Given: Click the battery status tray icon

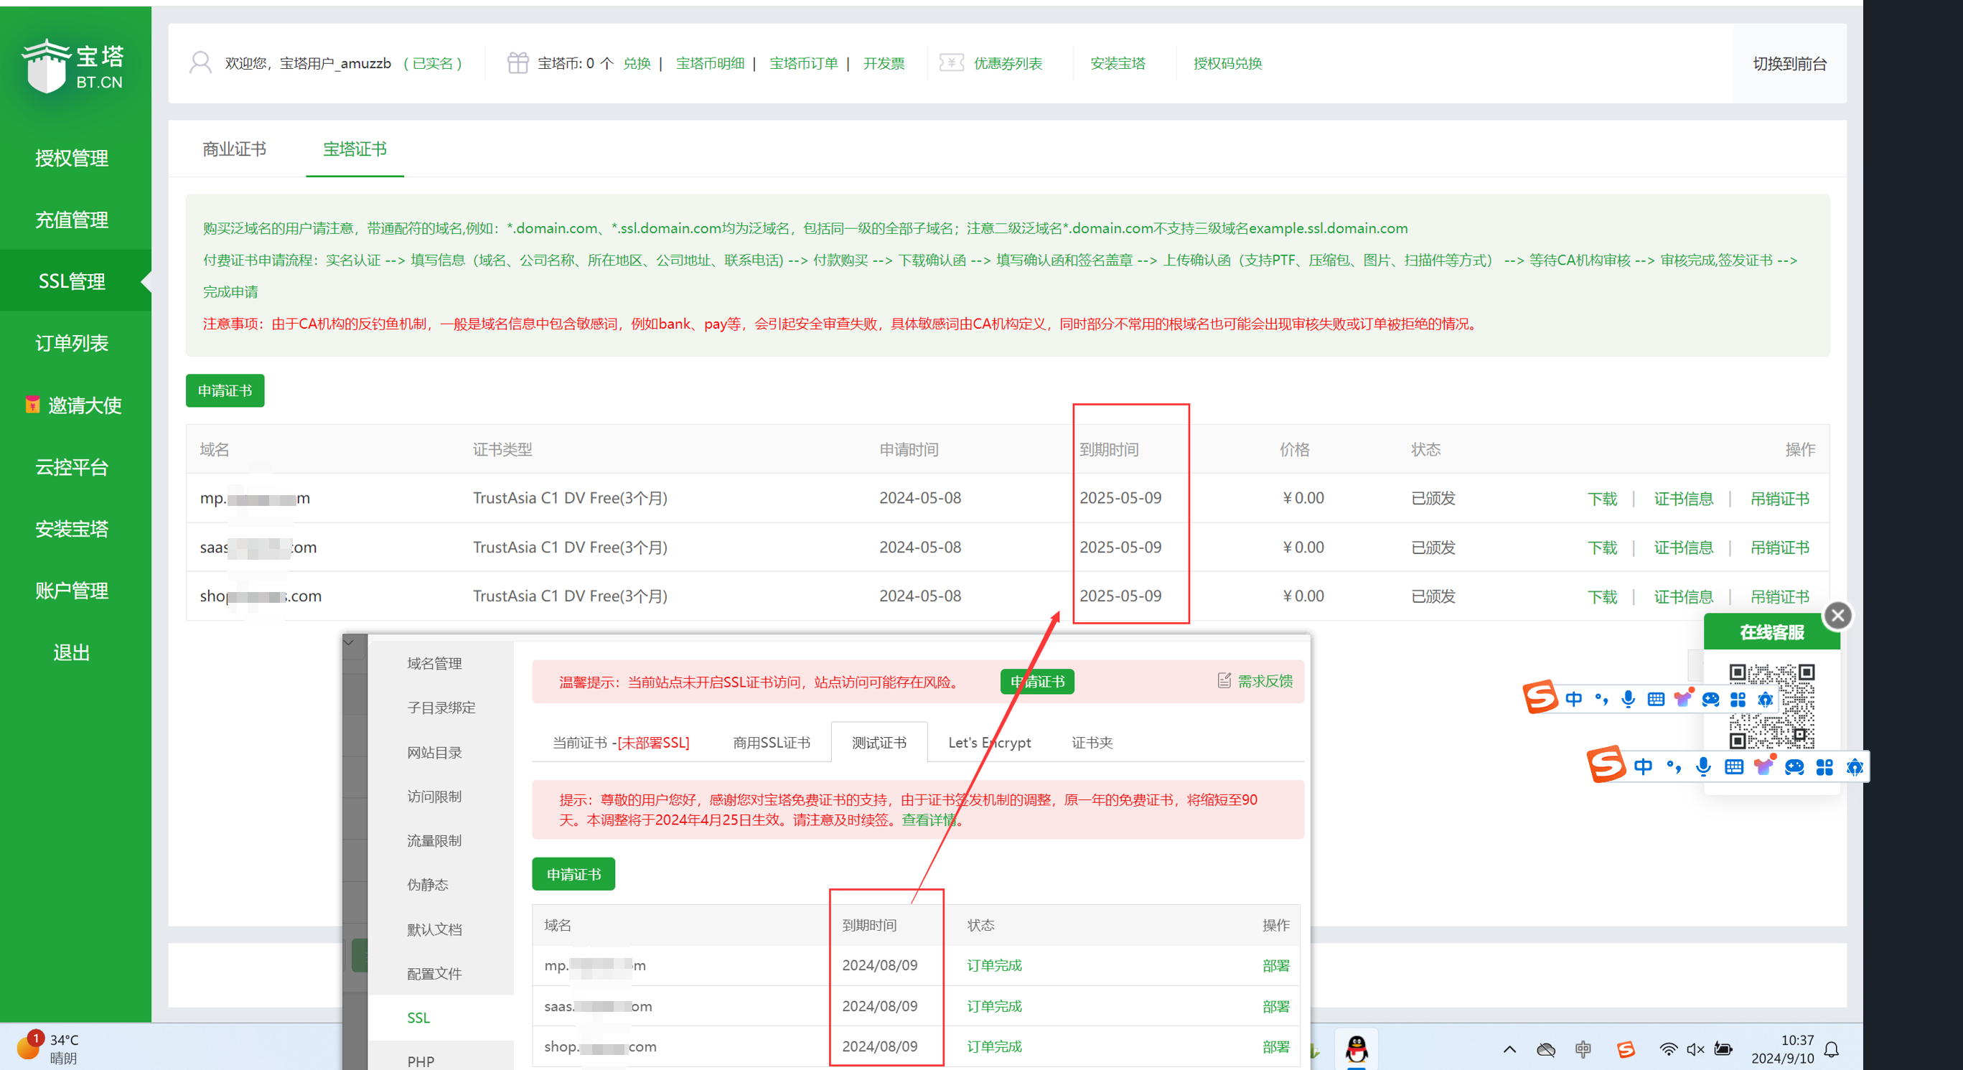Looking at the screenshot, I should [1723, 1049].
